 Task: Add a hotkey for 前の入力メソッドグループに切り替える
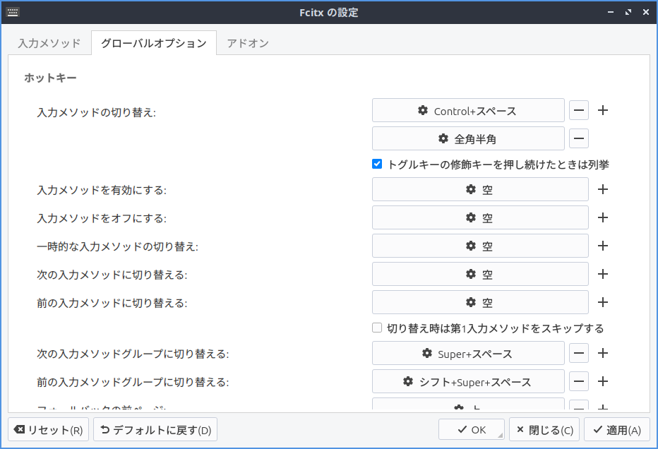point(603,381)
